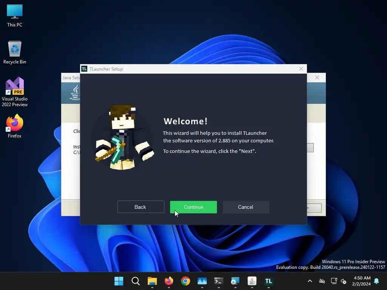Close the TLauncher Setup window
The image size is (387, 290).
[x=301, y=69]
